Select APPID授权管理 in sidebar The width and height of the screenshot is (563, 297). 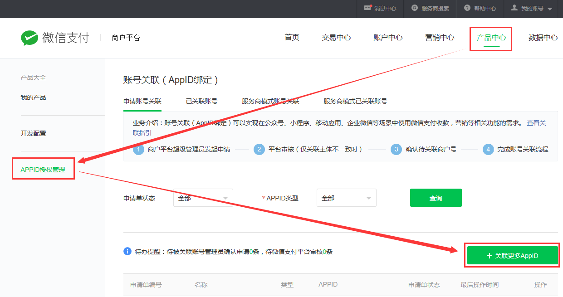(43, 170)
